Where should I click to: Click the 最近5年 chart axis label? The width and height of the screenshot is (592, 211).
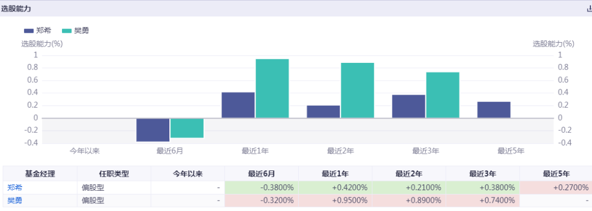(x=511, y=151)
